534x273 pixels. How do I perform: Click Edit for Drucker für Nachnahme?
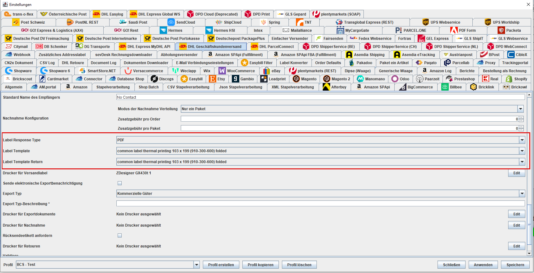tap(517, 225)
